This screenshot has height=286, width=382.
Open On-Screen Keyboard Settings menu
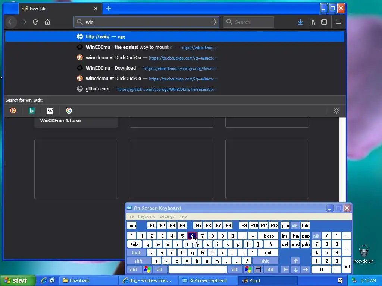(x=167, y=216)
